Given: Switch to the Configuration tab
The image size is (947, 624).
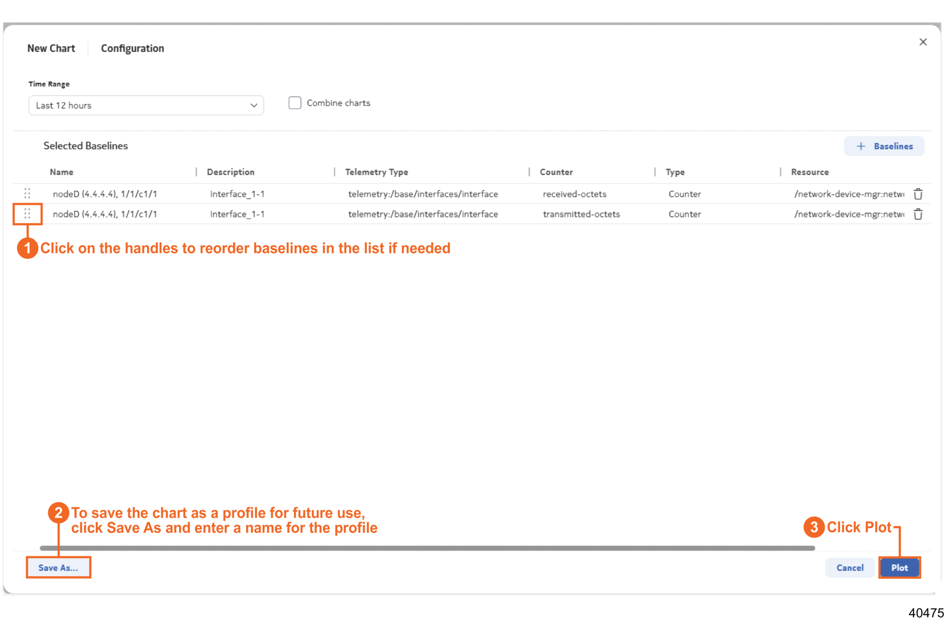Looking at the screenshot, I should 132,48.
